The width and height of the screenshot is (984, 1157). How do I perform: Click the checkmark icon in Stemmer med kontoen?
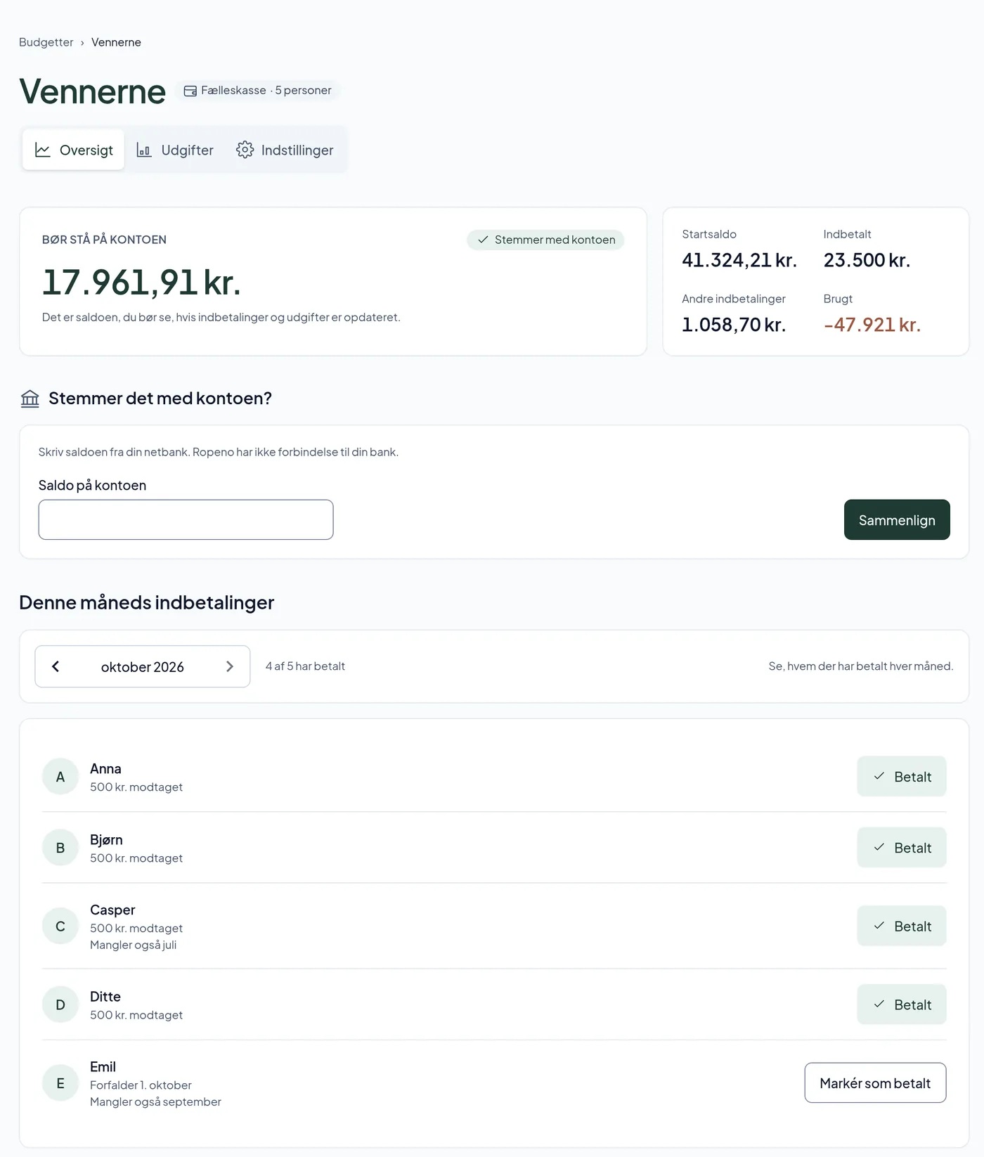[x=483, y=240]
